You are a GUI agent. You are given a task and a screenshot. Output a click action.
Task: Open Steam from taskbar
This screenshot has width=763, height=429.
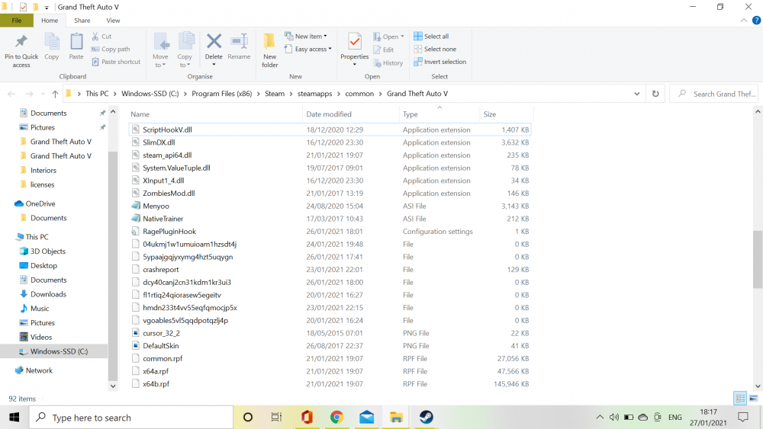(427, 418)
